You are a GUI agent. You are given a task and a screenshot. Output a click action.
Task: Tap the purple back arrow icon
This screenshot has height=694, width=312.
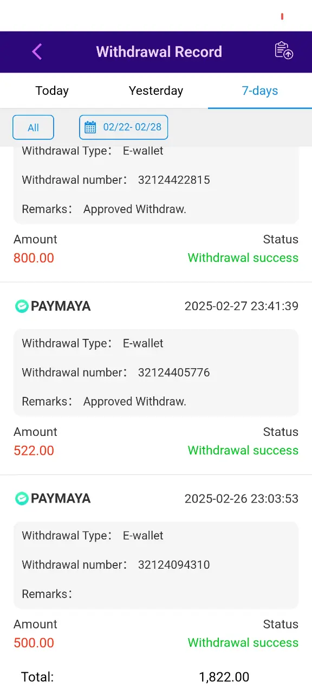point(37,52)
